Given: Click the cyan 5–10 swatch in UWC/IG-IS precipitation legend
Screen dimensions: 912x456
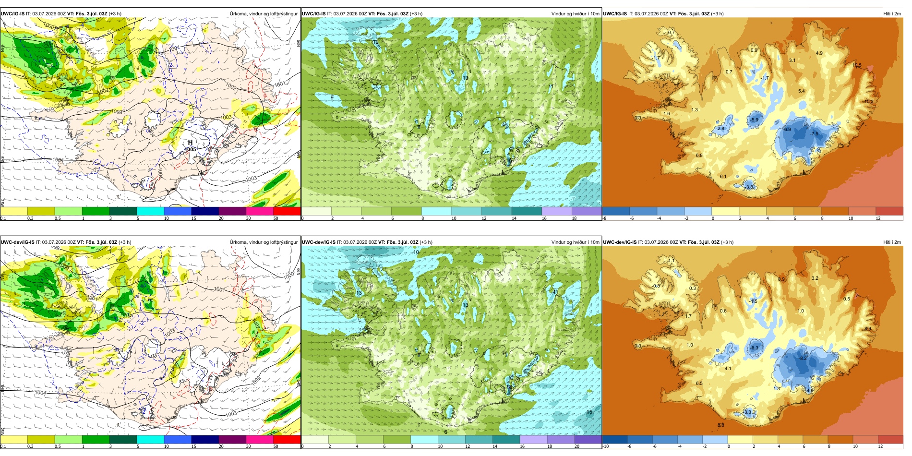Looking at the screenshot, I should (x=150, y=211).
